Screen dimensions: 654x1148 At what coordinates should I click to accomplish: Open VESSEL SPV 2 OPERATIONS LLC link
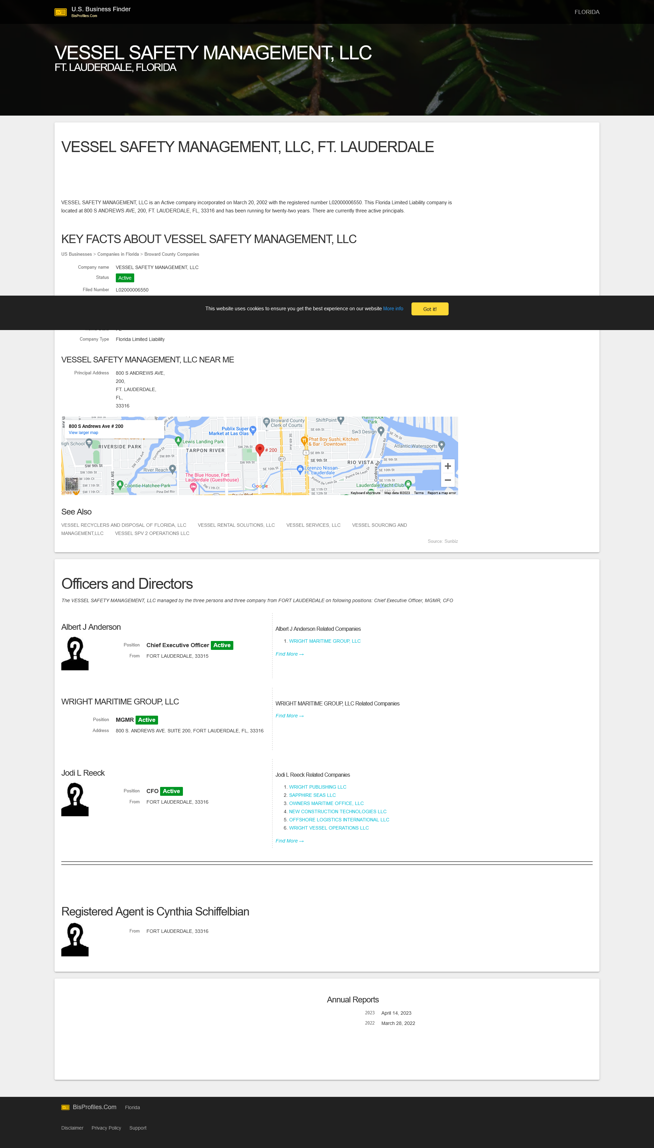coord(152,533)
